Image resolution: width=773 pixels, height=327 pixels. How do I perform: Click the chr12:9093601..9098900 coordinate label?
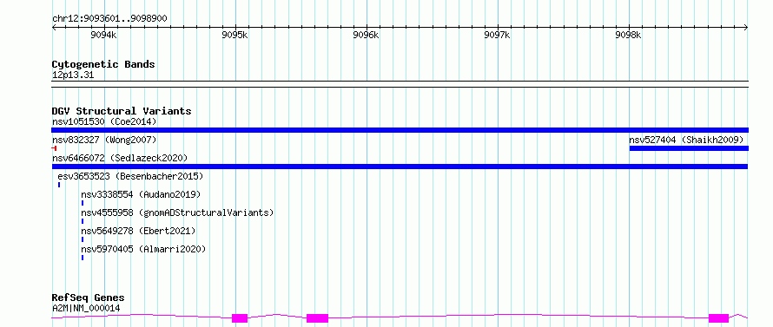pos(109,19)
